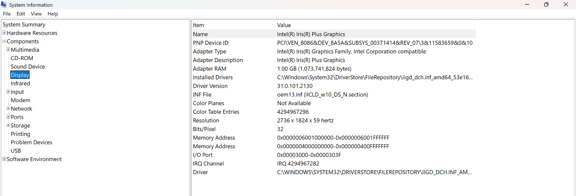
Task: Open the File menu
Action: coord(7,14)
